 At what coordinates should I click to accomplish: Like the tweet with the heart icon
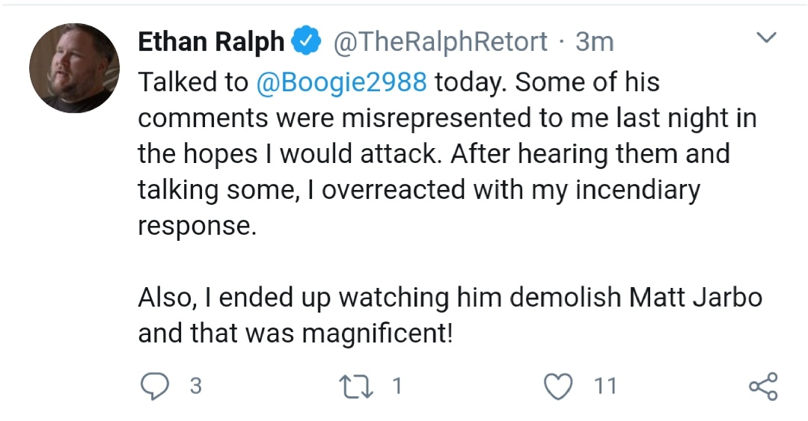coord(559,386)
